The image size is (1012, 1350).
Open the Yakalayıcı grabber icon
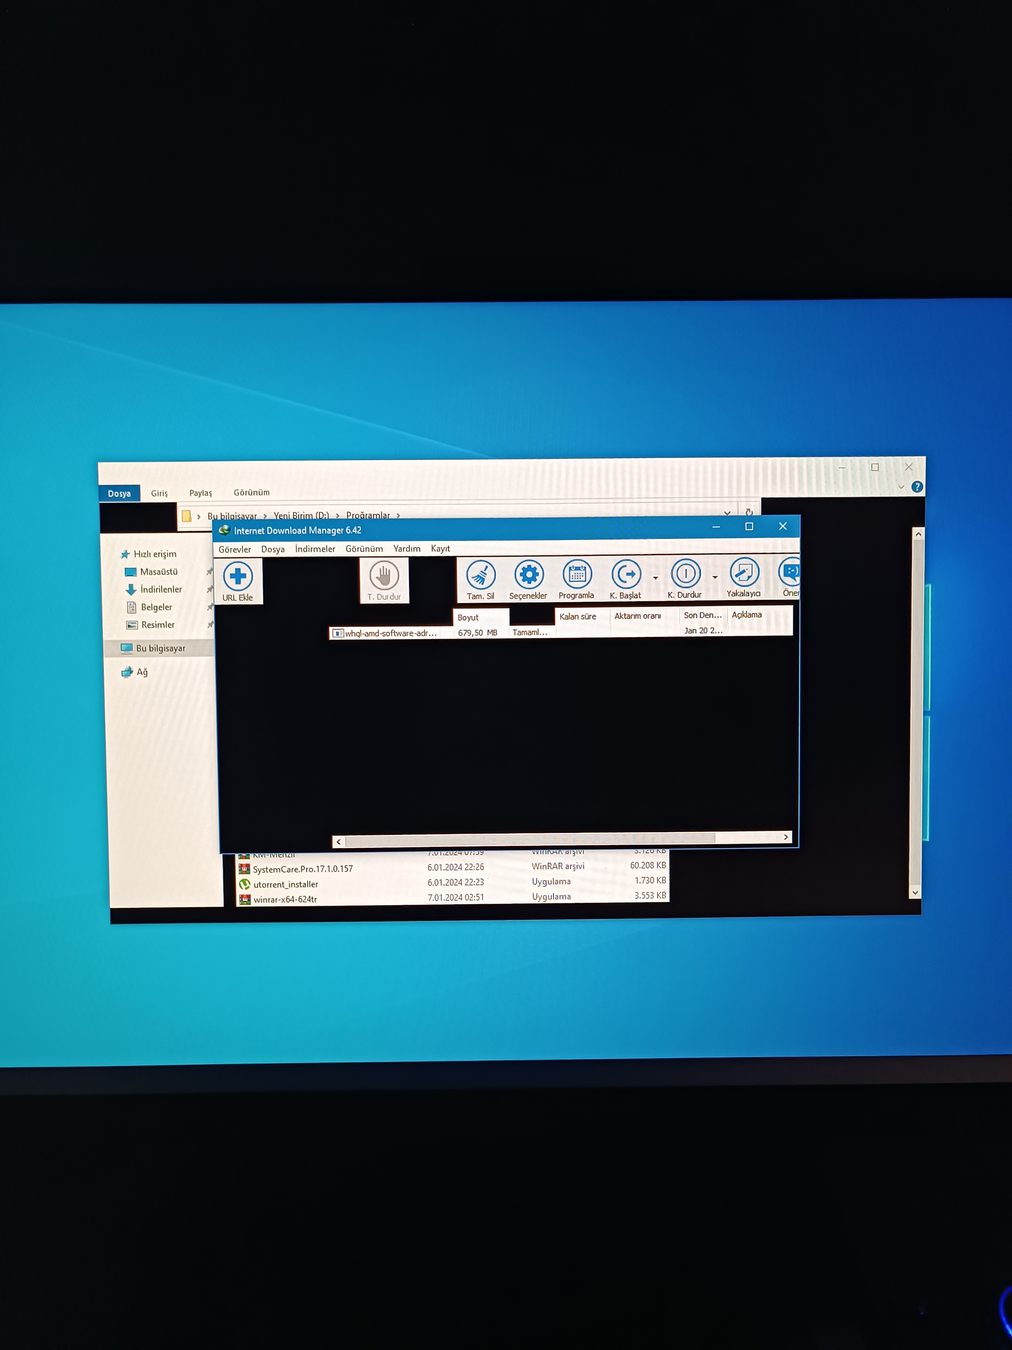(743, 572)
